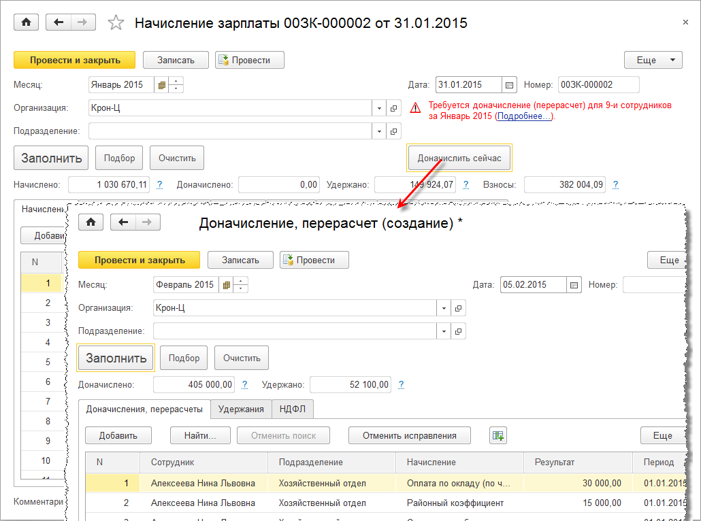The height and width of the screenshot is (521, 701).
Task: Open the Еще menu above the accruals table
Action: (663, 435)
